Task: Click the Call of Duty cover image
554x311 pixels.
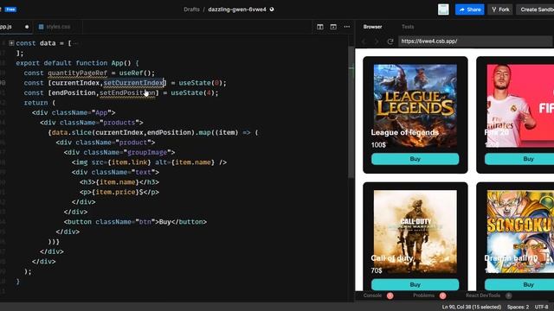Action: click(415, 232)
